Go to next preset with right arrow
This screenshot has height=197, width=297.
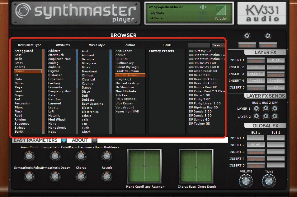pos(205,7)
